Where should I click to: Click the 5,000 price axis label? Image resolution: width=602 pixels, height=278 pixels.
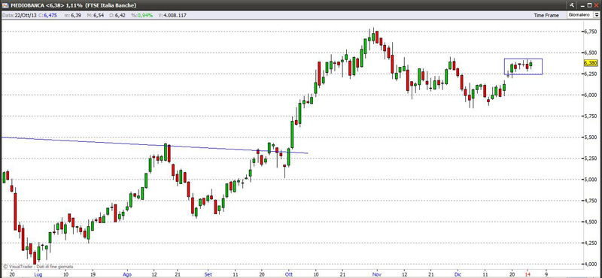(590, 180)
